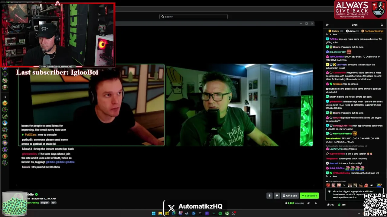Click the 2,233 watching viewer count
Viewport: 387px width, 217px height.
(294, 203)
